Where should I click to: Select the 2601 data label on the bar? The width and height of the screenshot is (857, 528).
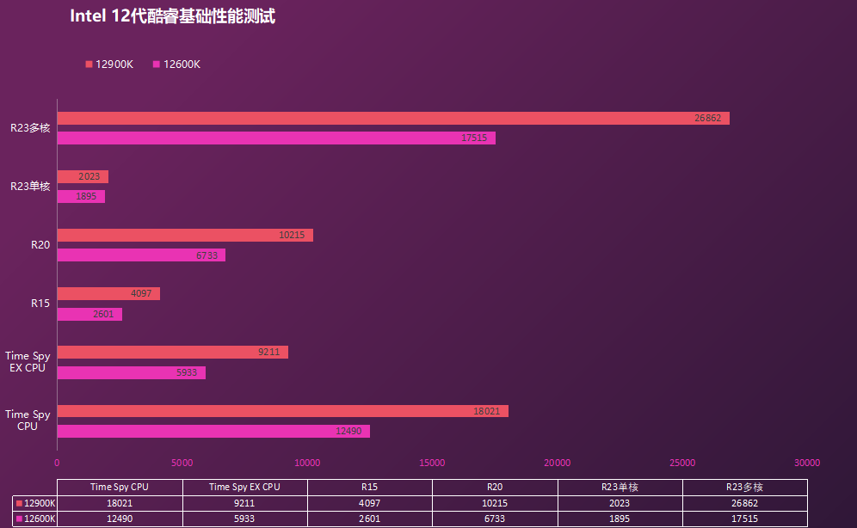[x=103, y=314]
